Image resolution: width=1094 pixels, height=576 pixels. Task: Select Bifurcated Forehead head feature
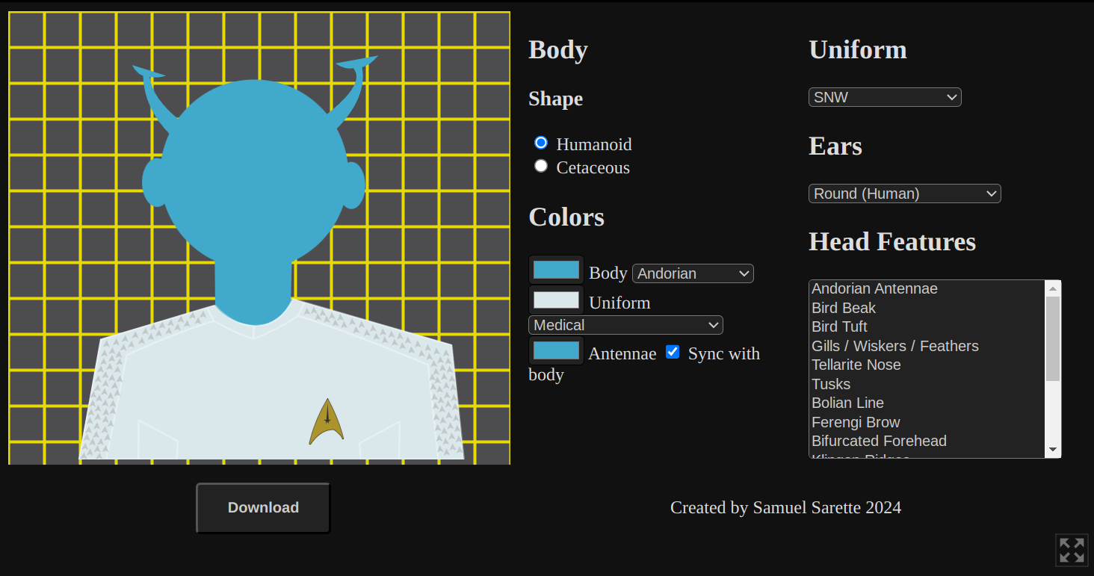pyautogui.click(x=927, y=441)
